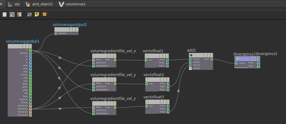Select the volumegradientfile_vel_y node label
Viewport: 286px width, 124px height.
tap(113, 75)
